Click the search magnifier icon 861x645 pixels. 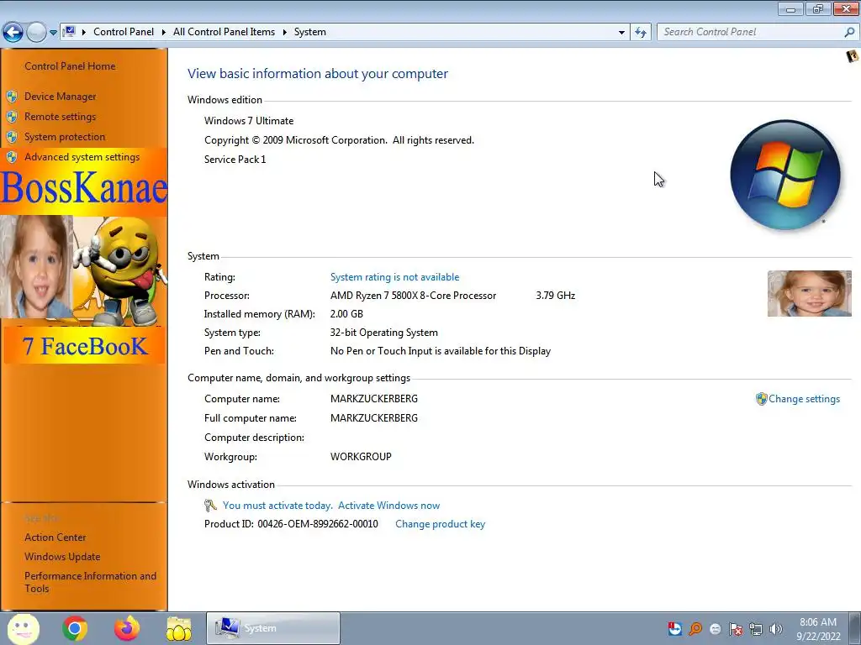coord(849,32)
